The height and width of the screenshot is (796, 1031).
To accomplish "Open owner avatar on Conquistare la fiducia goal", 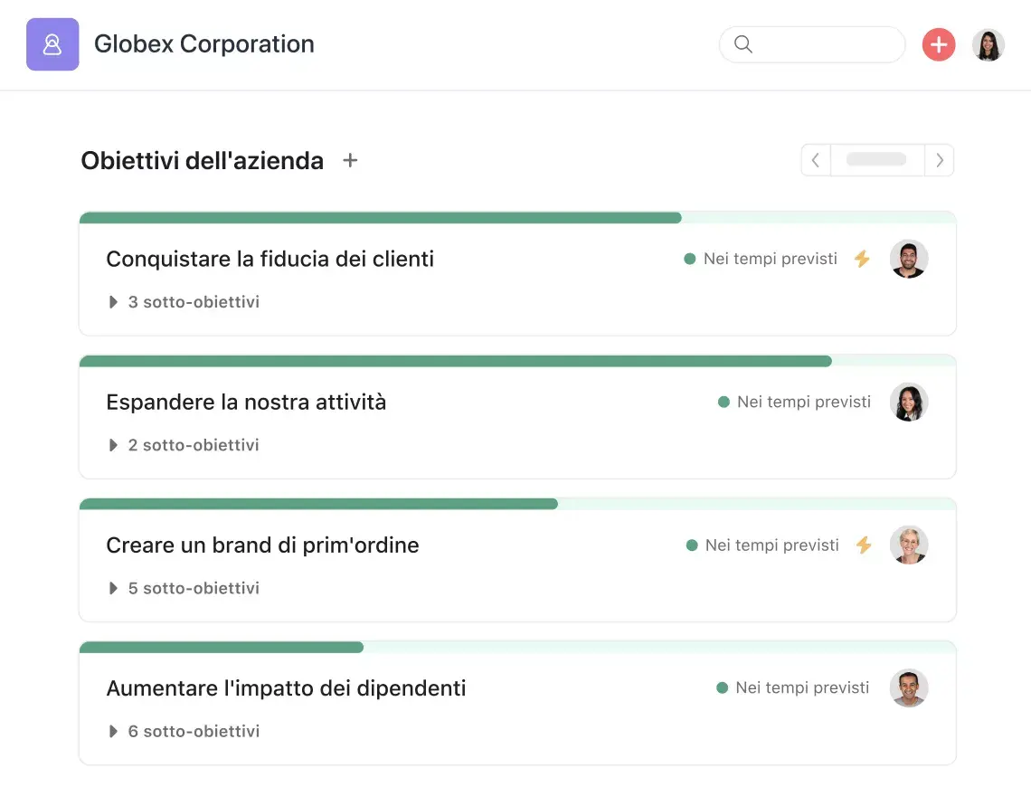I will tap(908, 259).
